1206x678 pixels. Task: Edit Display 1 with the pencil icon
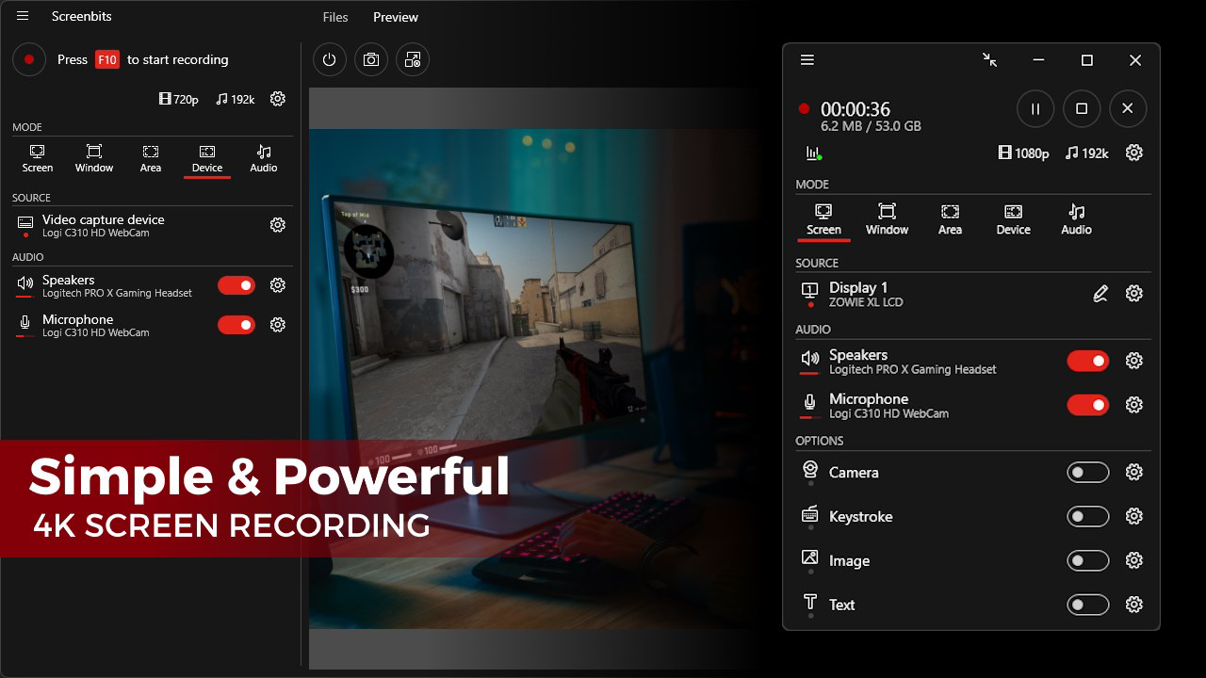click(x=1100, y=293)
